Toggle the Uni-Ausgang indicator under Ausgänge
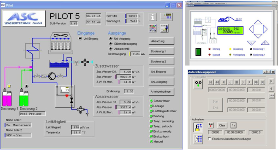This screenshot has width=279, height=150. coord(111,39)
